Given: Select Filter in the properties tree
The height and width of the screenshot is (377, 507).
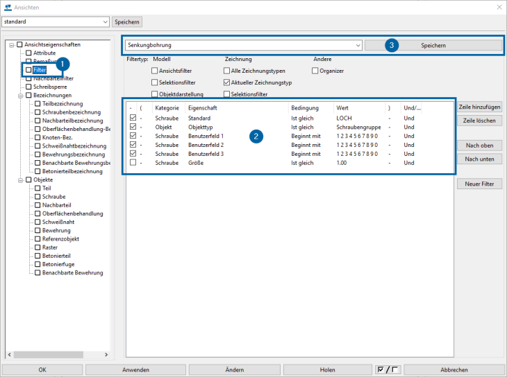Looking at the screenshot, I should click(40, 70).
